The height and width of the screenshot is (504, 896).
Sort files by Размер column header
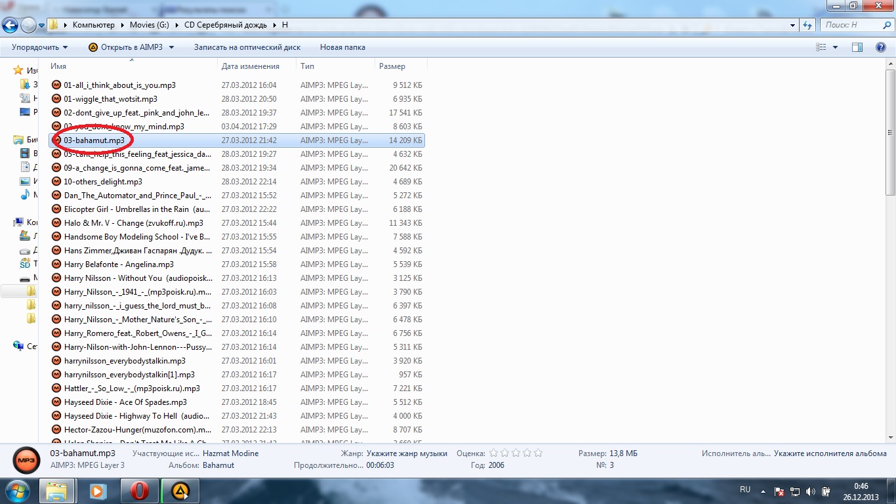(x=392, y=66)
